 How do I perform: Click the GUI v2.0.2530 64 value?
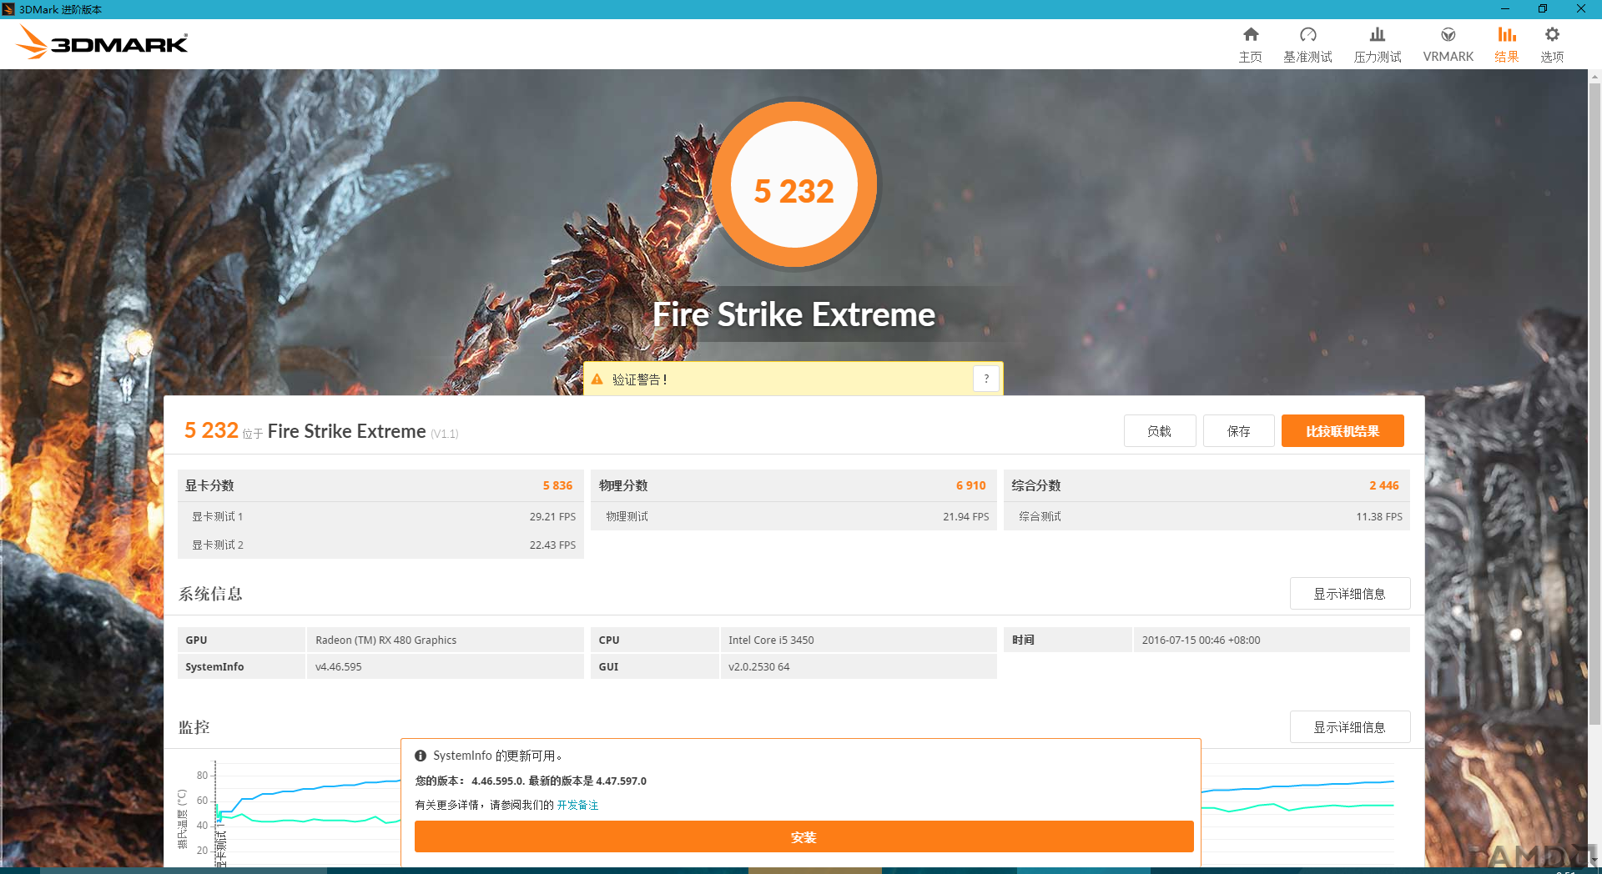point(859,666)
